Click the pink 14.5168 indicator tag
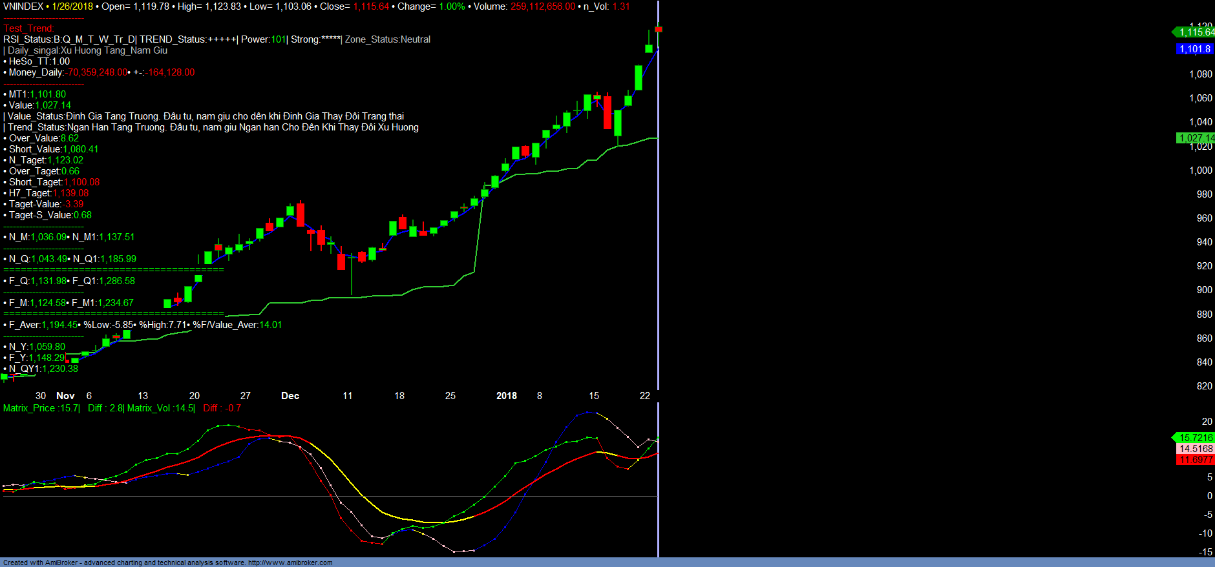 [1195, 448]
